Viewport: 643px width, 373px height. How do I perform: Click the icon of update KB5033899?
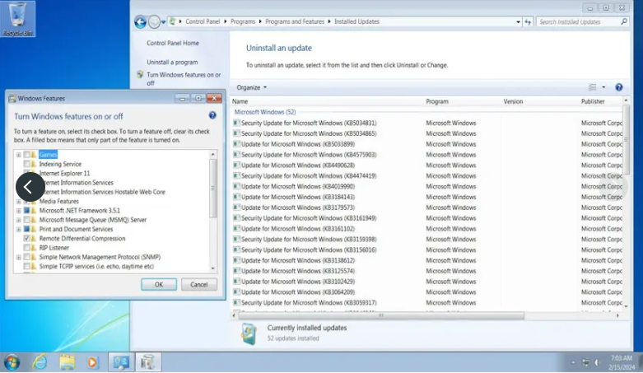tap(236, 144)
